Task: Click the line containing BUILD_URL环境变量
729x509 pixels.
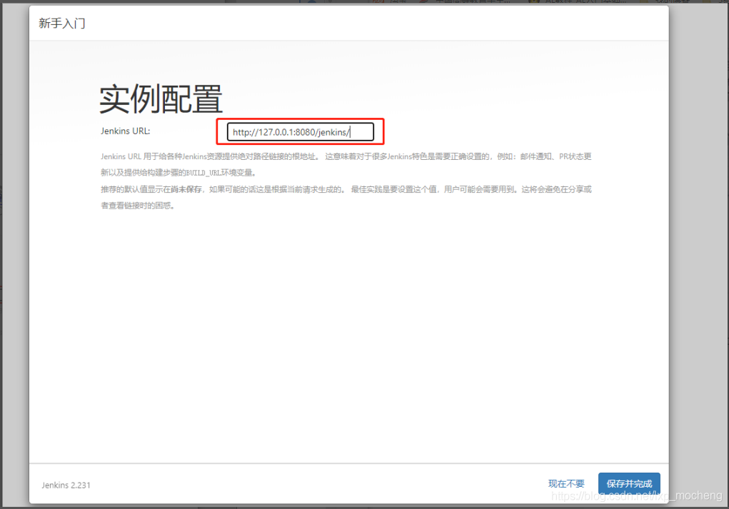Action: (178, 173)
